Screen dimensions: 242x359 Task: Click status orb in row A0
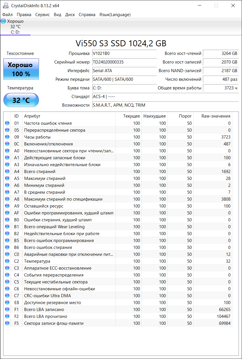(x=7, y=151)
